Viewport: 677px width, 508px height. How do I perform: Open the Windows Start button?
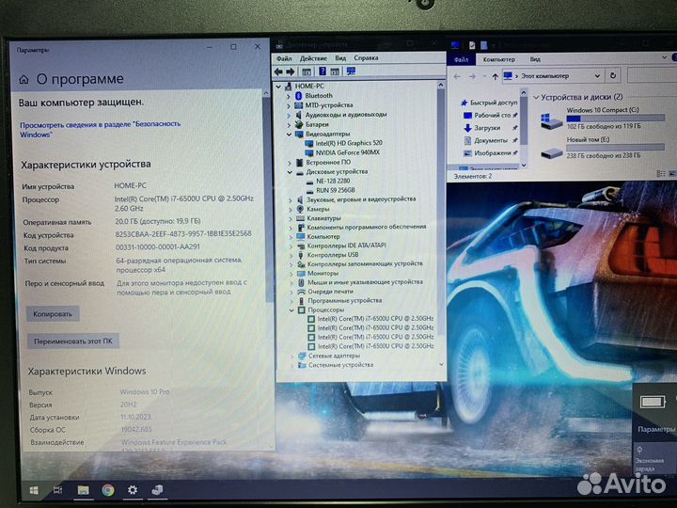point(34,490)
